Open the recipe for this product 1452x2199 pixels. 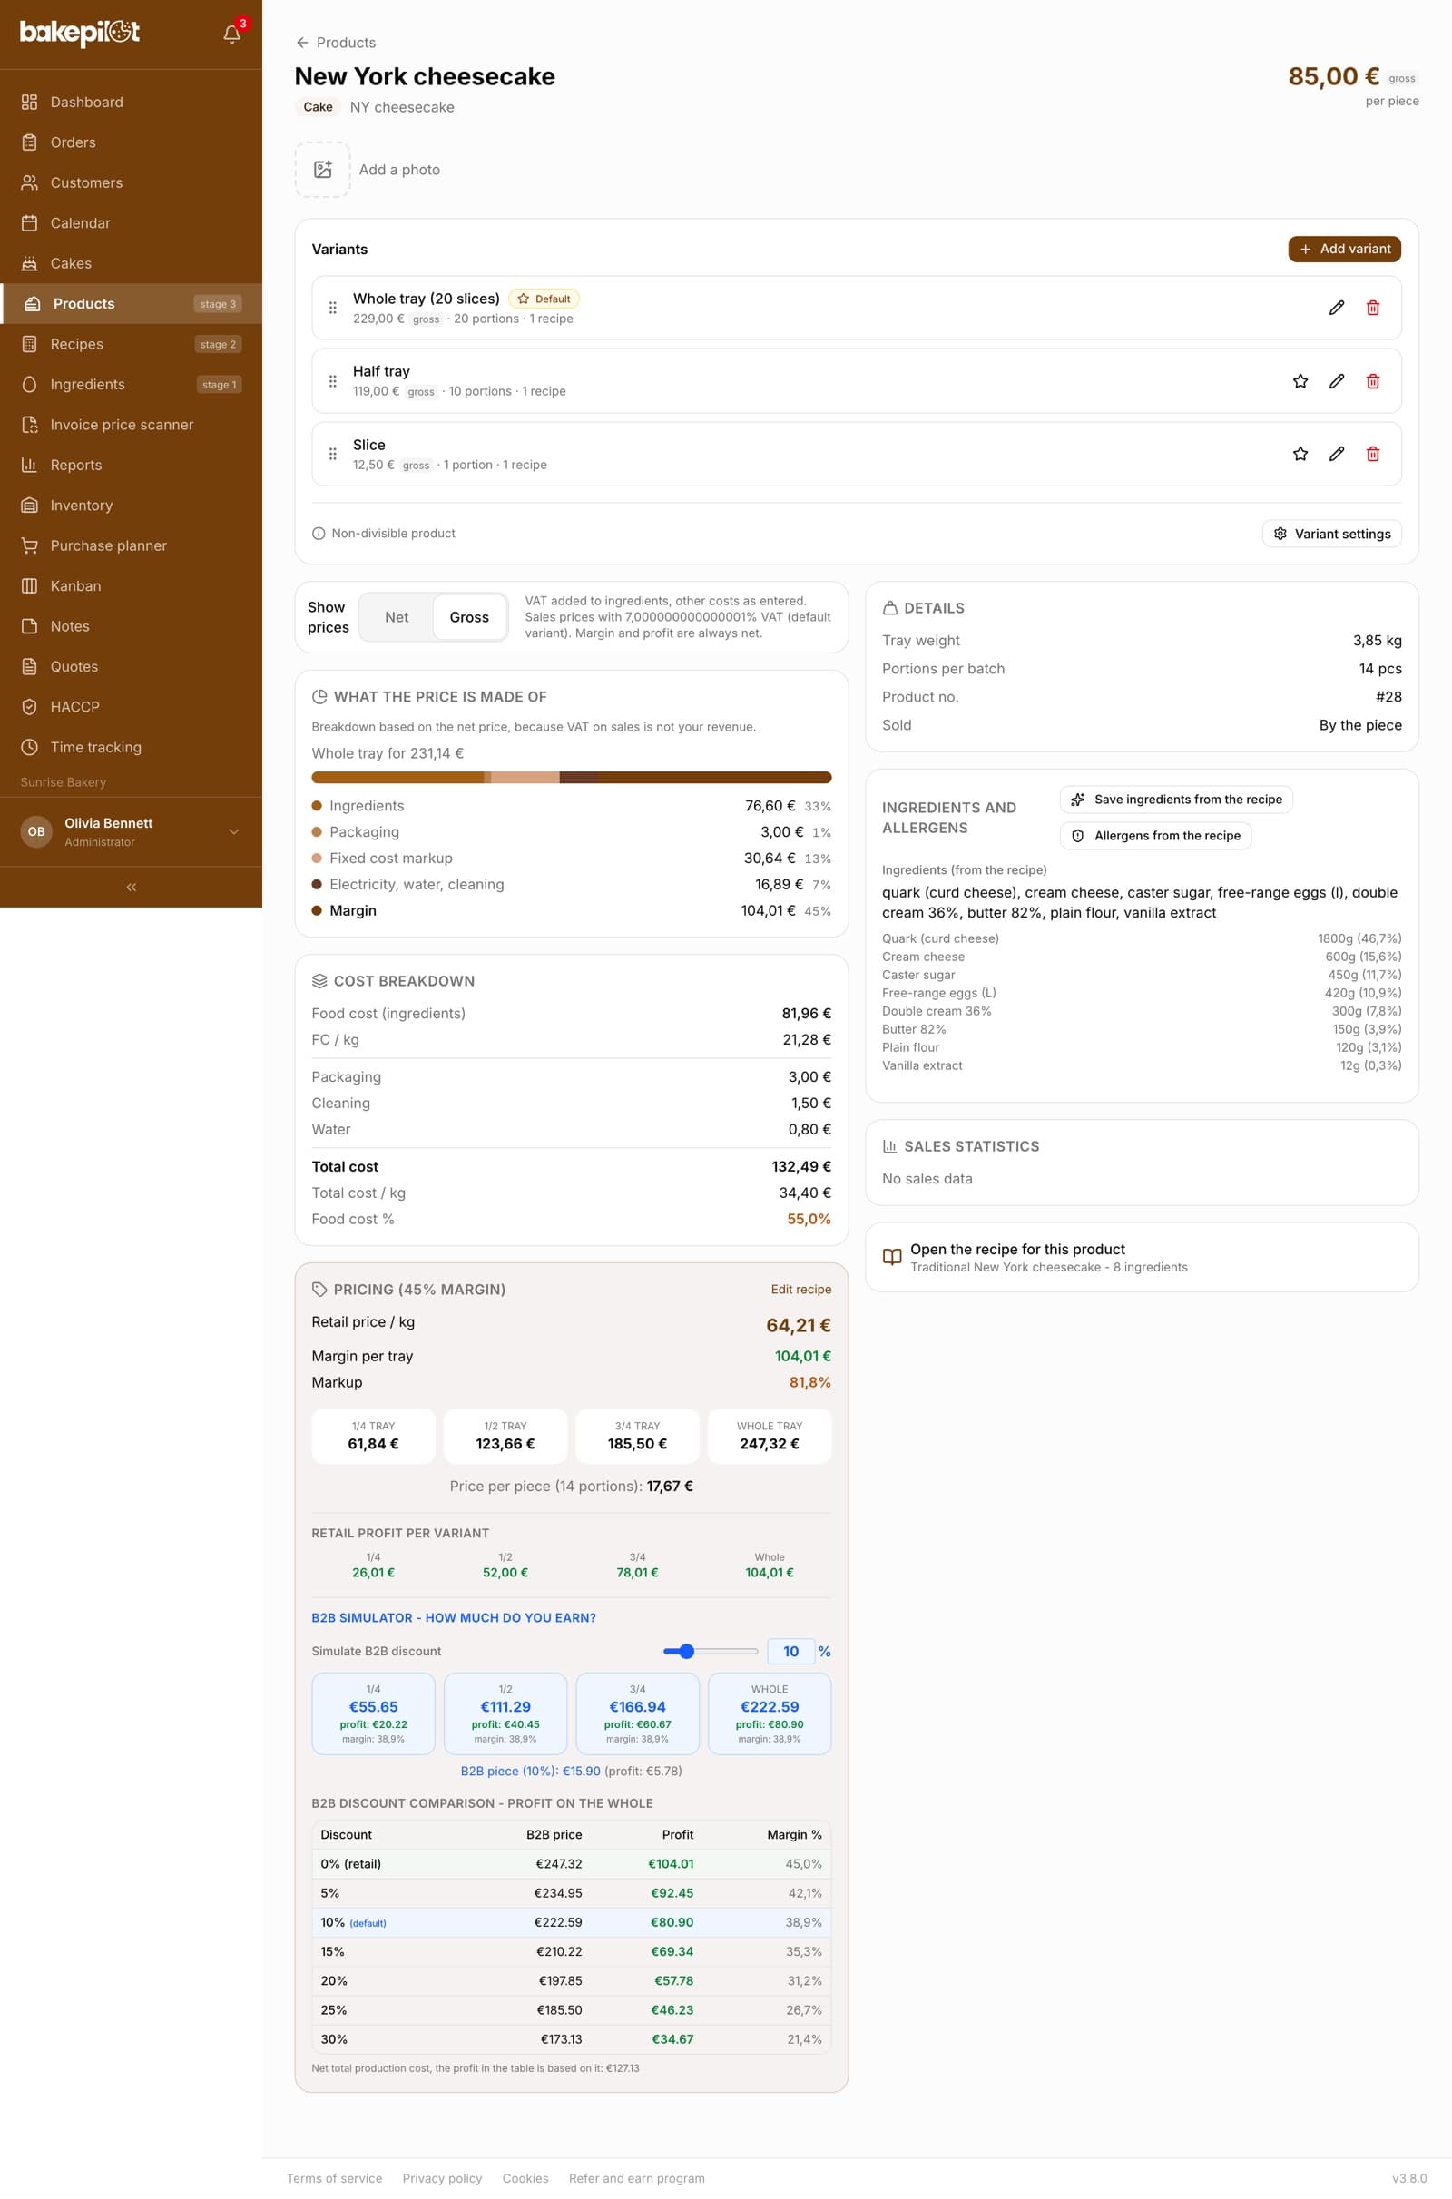(x=1141, y=1257)
